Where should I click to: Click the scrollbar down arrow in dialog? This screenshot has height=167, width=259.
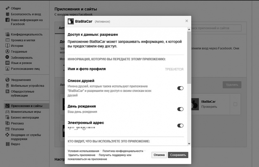pos(189,143)
